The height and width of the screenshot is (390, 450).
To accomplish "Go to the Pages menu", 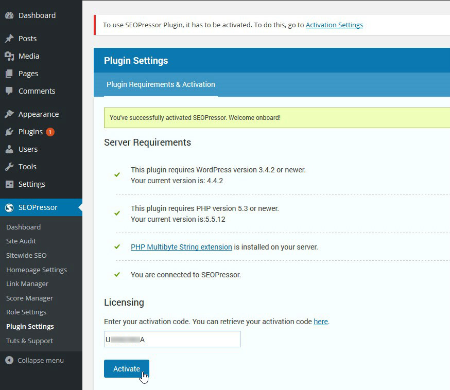I will [x=28, y=74].
